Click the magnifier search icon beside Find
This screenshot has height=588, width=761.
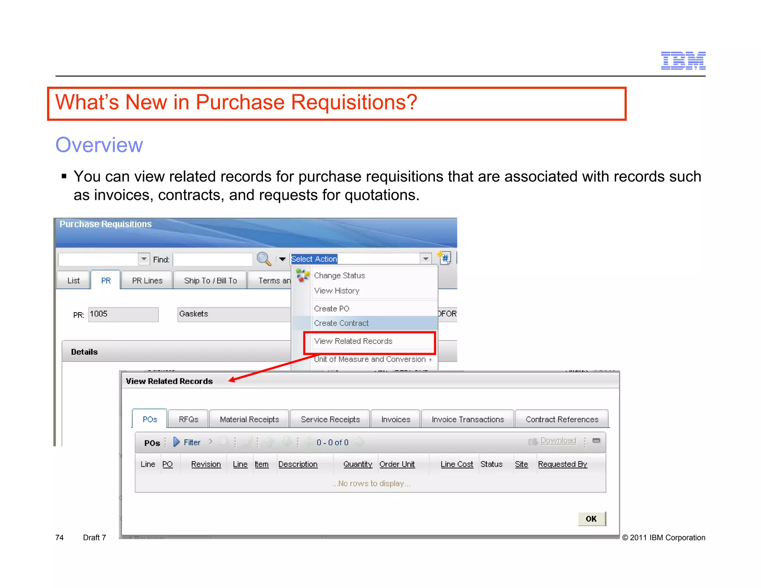264,259
